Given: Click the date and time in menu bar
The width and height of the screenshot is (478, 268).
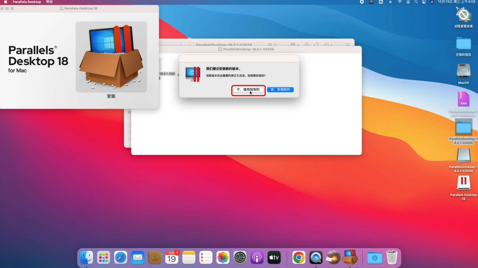Looking at the screenshot, I should pos(456,2).
